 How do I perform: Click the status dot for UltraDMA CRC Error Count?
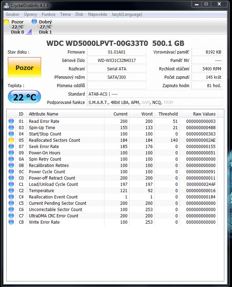pyautogui.click(x=11, y=216)
